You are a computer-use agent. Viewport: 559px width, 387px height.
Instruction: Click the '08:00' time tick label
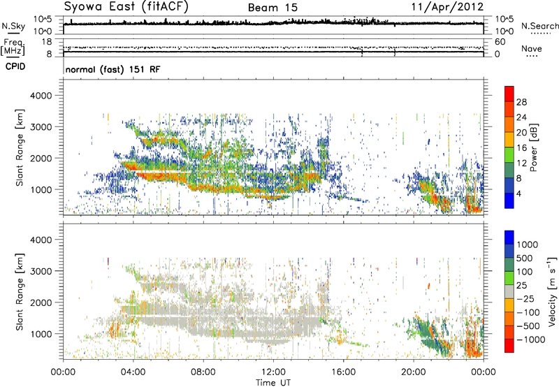[x=203, y=372]
